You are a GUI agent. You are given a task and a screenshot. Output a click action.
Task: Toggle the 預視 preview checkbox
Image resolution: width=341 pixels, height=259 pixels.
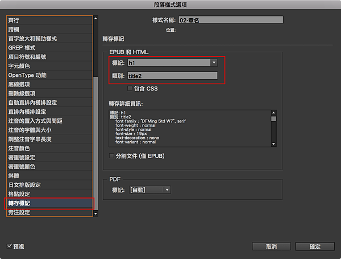[9, 246]
